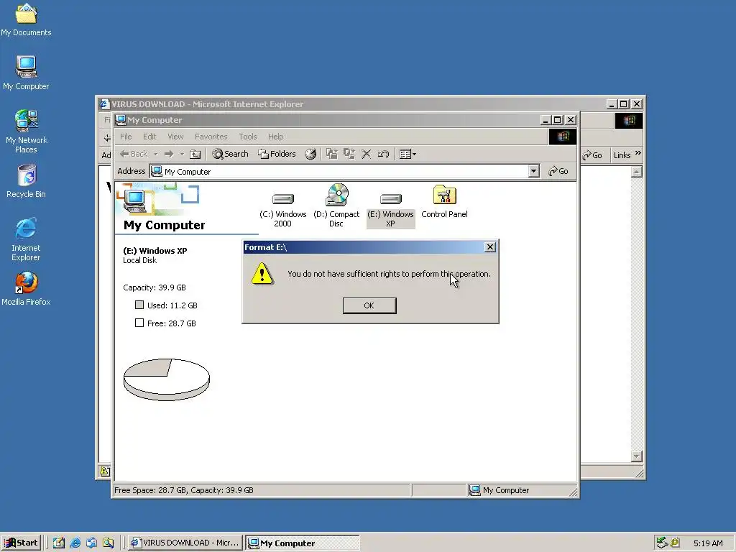Click Internet Explorer scrollbar down arrow
The width and height of the screenshot is (736, 552).
[x=637, y=456]
